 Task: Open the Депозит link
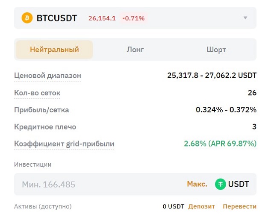coord(201,206)
